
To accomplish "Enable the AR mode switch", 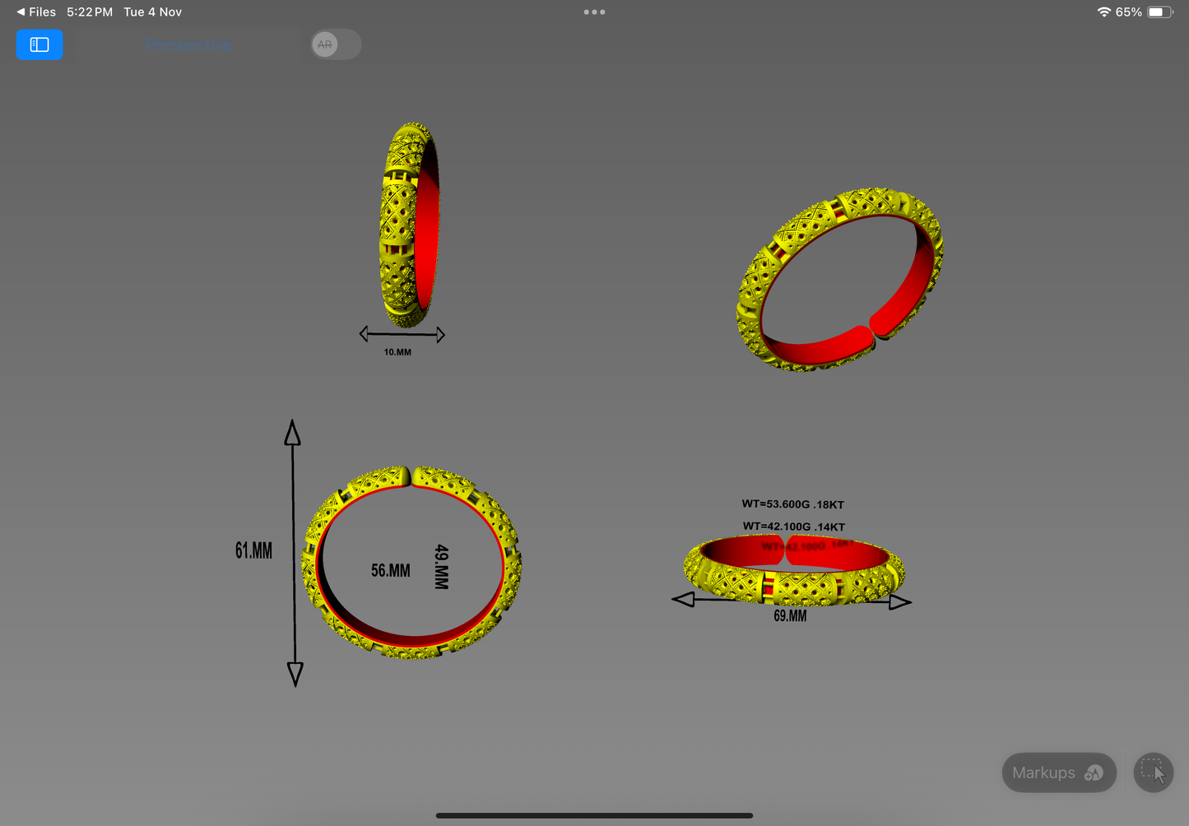I will 335,44.
